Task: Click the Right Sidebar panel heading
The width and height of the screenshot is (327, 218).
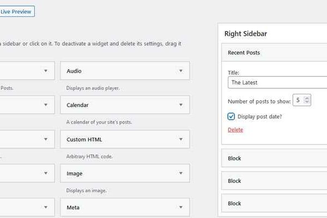Action: tap(245, 33)
